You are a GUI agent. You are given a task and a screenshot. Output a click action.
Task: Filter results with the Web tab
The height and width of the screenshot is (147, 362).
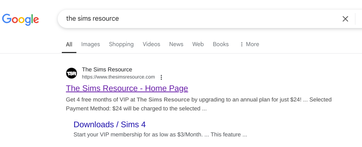click(198, 44)
